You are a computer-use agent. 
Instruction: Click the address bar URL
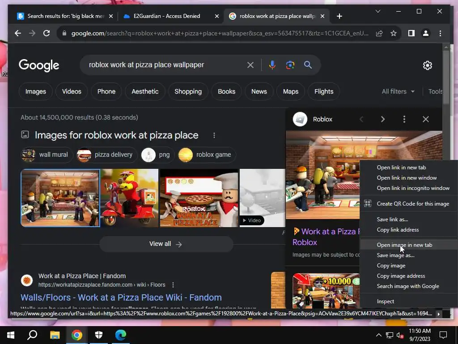(x=220, y=33)
